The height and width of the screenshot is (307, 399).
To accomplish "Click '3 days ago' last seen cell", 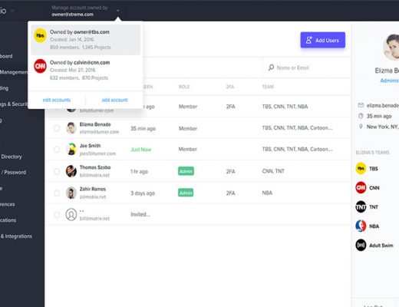I will point(143,193).
